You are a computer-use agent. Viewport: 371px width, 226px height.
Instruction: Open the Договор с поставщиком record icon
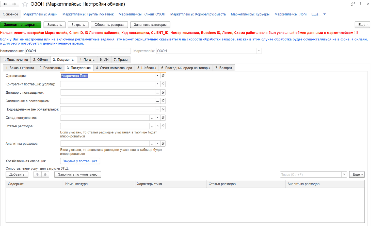pos(163,92)
